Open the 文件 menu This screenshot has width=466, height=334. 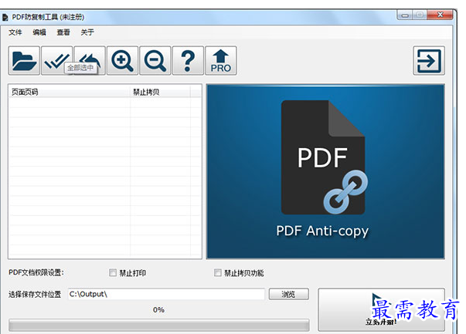click(x=15, y=32)
